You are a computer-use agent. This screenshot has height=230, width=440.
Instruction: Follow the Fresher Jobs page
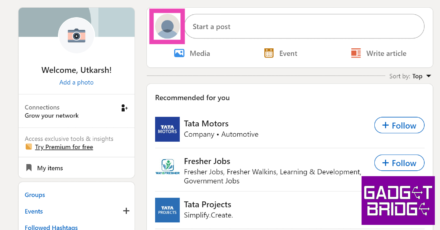tap(399, 163)
